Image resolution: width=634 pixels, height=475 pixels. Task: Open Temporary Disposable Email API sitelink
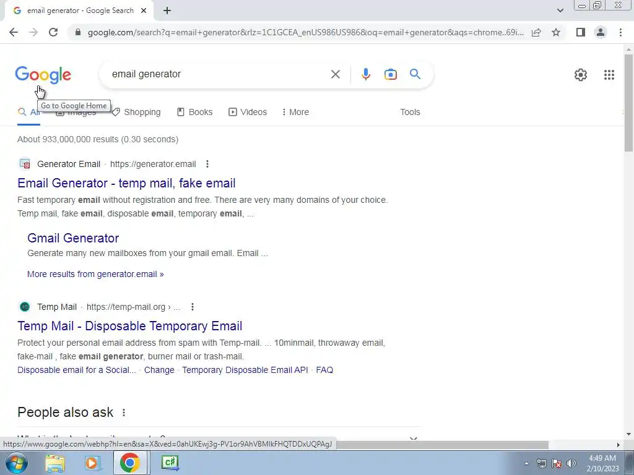(x=245, y=370)
